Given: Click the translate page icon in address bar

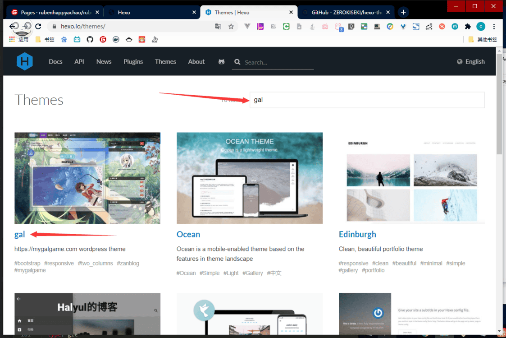Looking at the screenshot, I should pyautogui.click(x=218, y=27).
